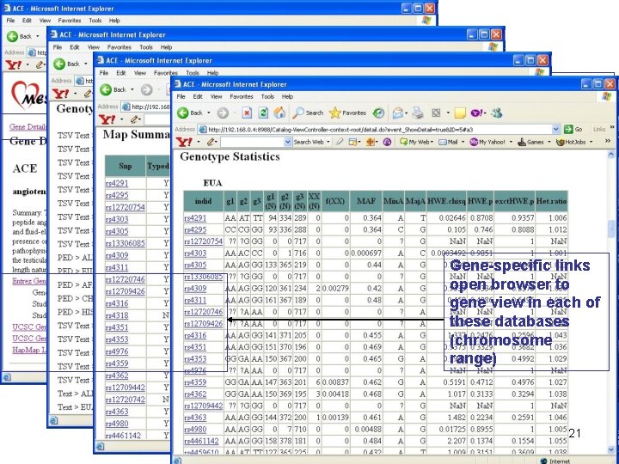
Task: Go to Home via house icon
Action: (279, 113)
